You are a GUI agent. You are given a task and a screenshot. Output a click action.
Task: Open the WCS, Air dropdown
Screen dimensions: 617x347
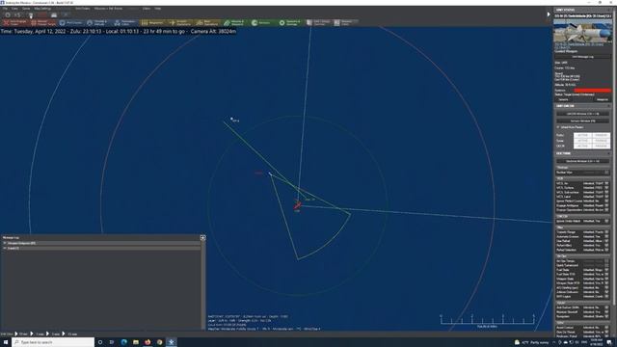pyautogui.click(x=606, y=183)
